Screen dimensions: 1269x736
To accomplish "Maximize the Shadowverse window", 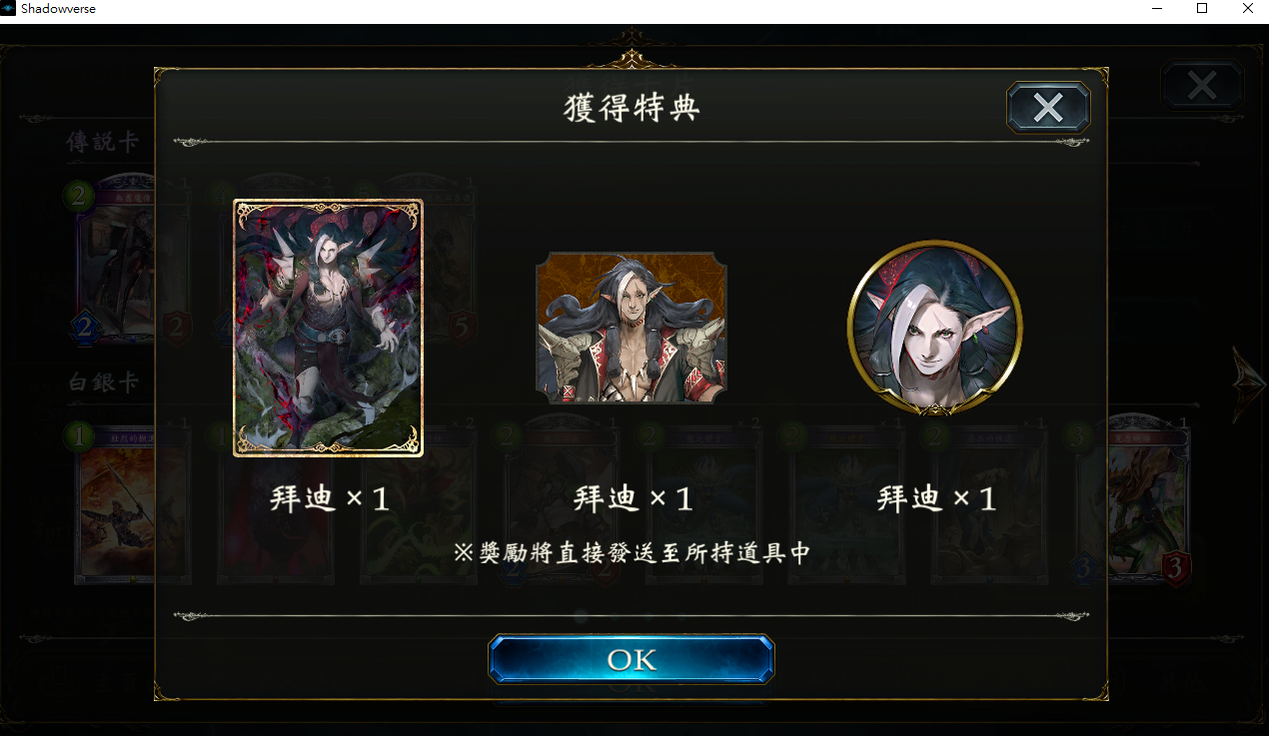I will [x=1202, y=8].
